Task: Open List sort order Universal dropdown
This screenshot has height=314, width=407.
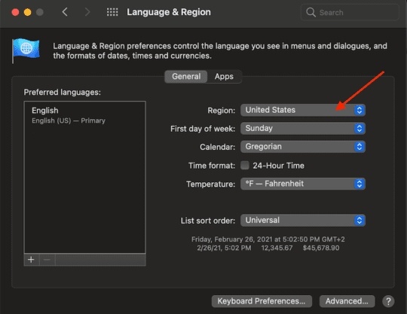Action: [x=303, y=221]
